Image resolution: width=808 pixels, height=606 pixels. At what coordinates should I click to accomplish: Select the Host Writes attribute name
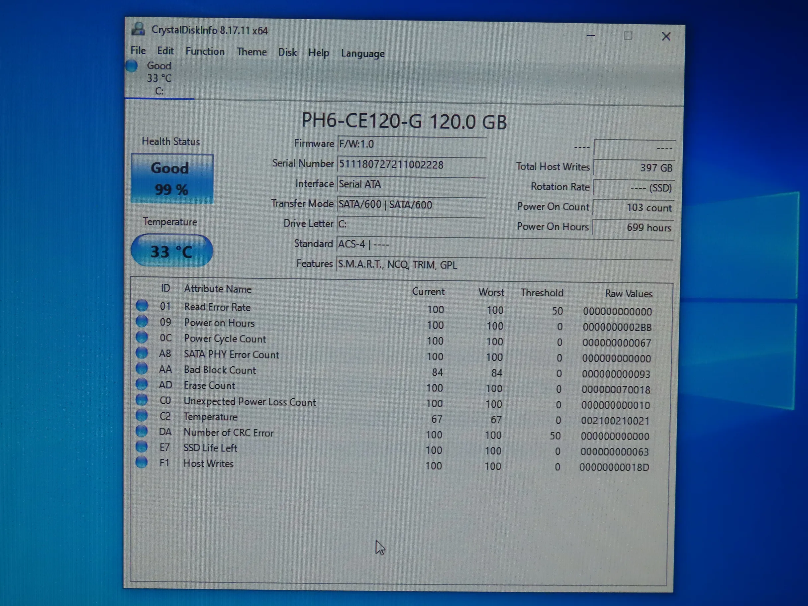coord(209,464)
